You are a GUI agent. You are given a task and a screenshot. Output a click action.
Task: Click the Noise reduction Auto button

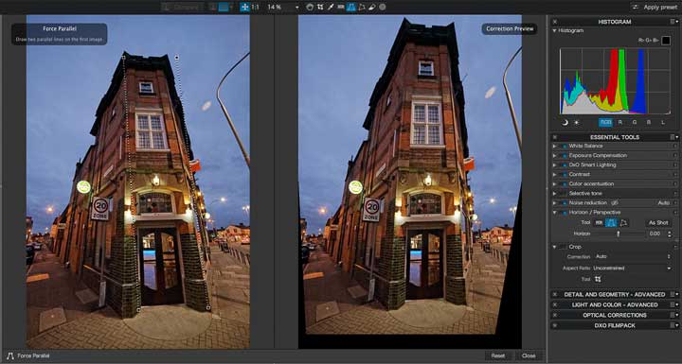[664, 203]
